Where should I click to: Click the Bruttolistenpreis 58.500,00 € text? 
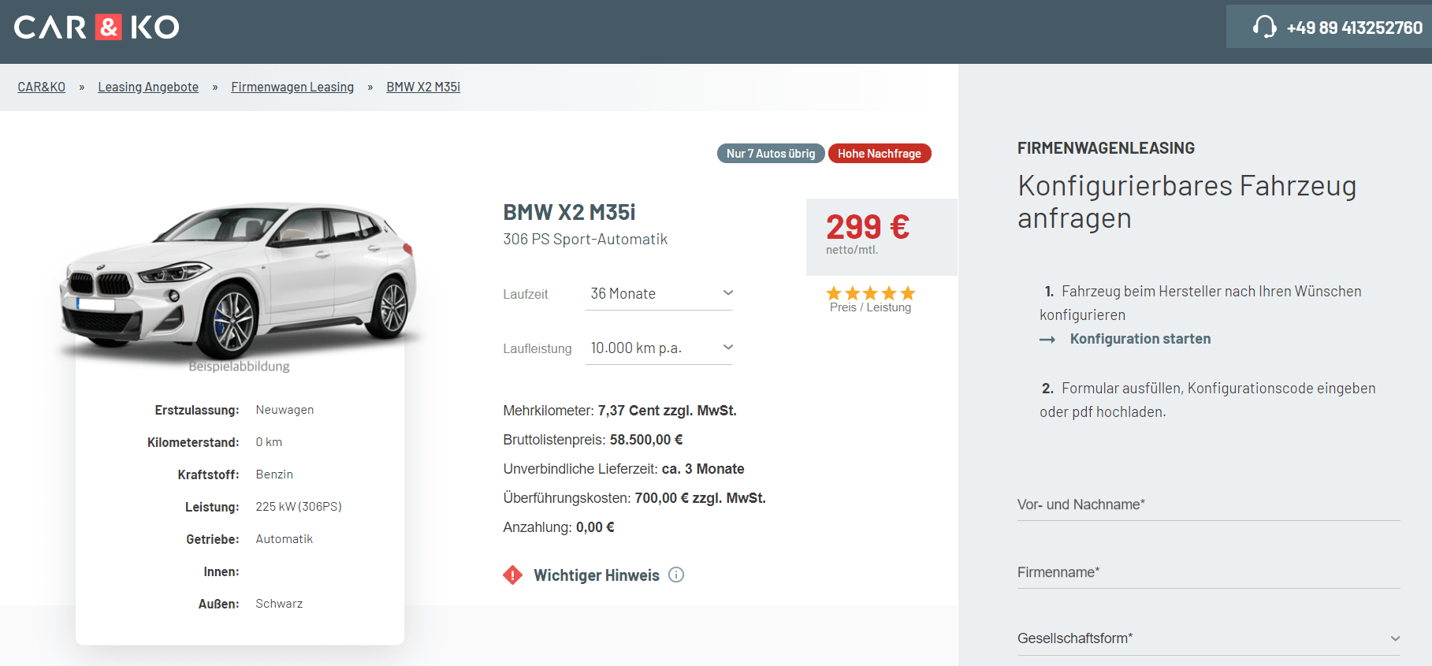[x=593, y=440]
